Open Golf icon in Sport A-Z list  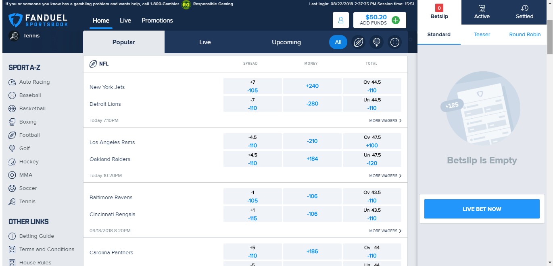(x=12, y=148)
